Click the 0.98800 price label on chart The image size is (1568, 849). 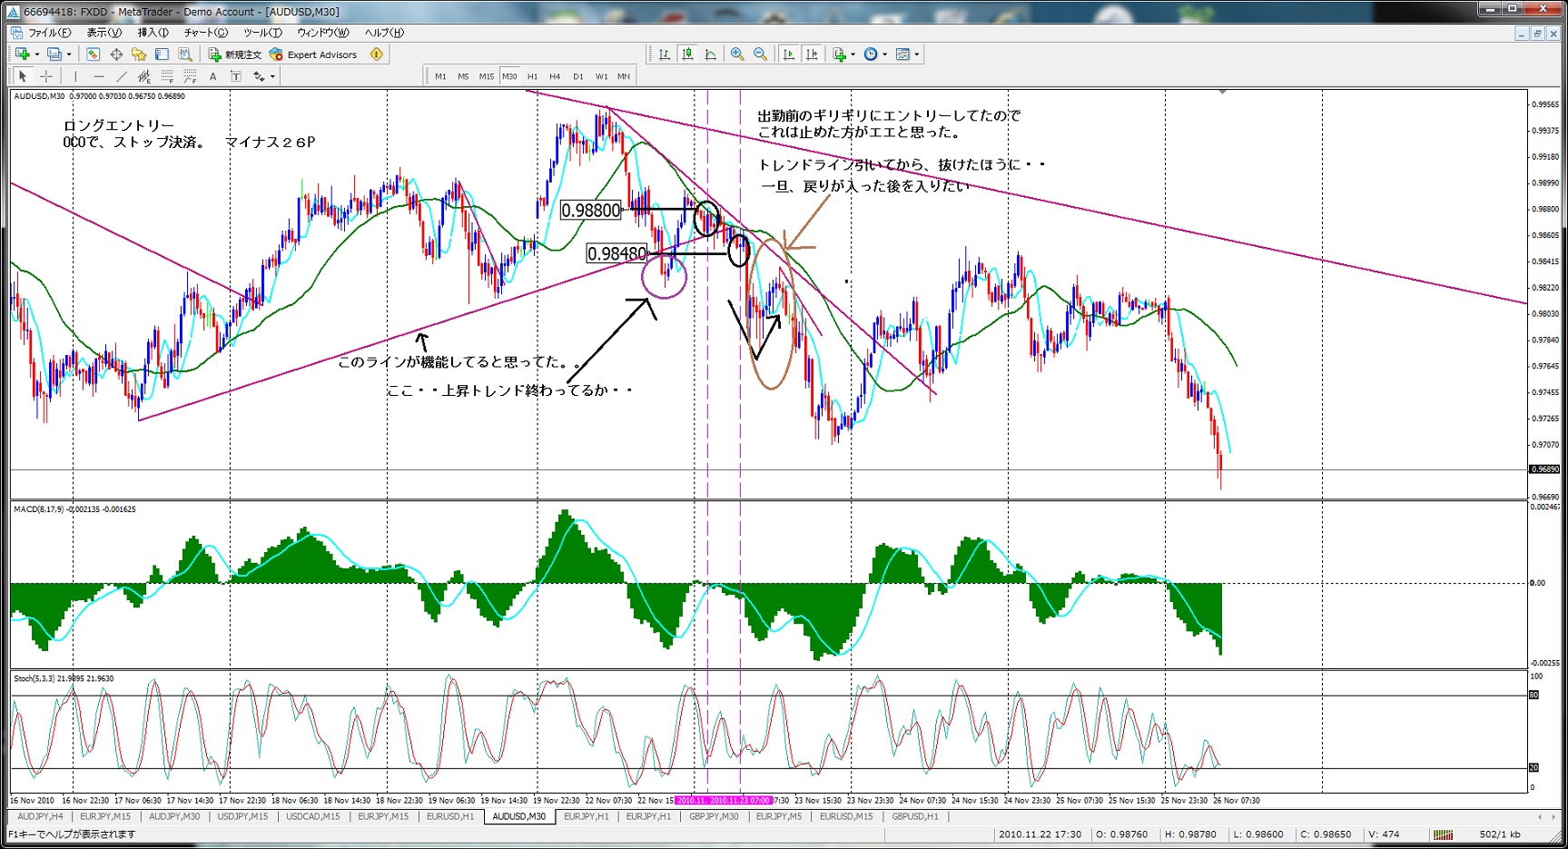click(x=591, y=211)
